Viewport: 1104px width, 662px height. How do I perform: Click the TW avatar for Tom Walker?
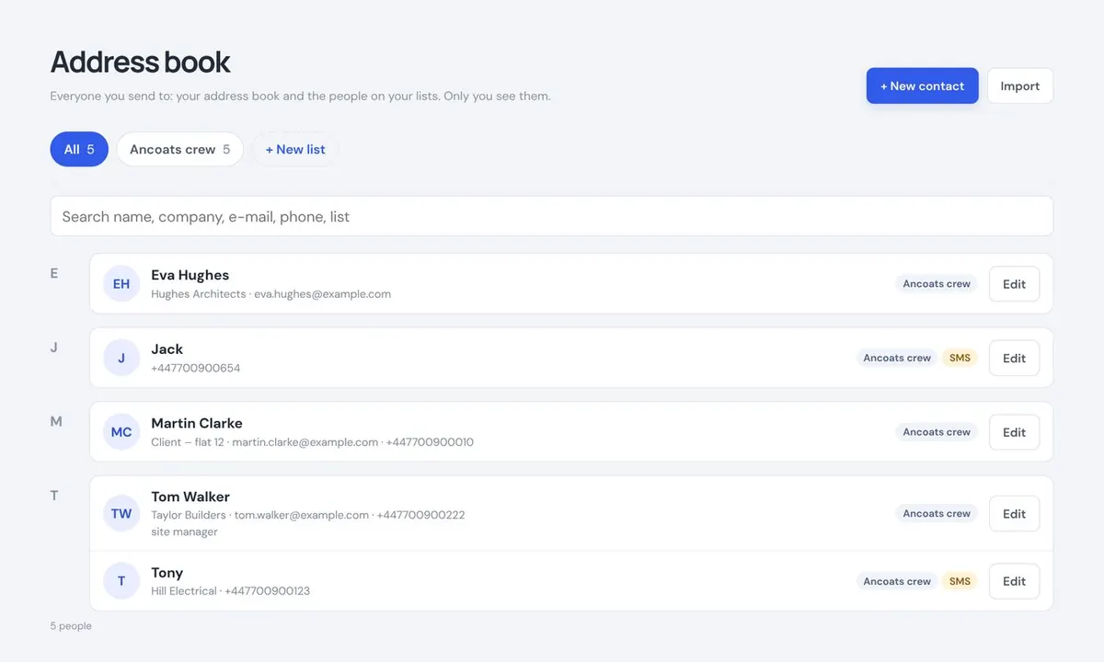(121, 514)
